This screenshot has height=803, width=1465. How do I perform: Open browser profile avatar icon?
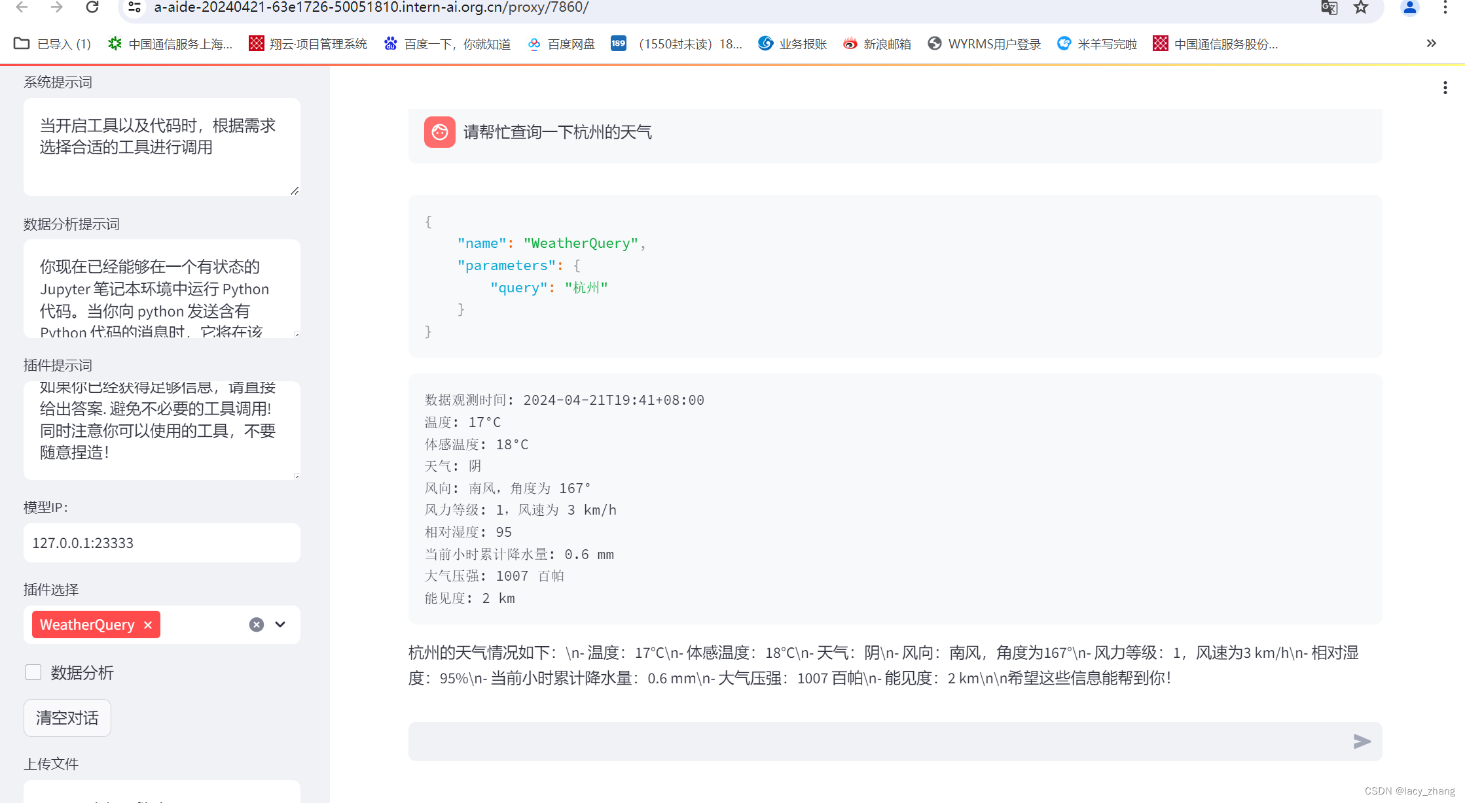tap(1409, 7)
